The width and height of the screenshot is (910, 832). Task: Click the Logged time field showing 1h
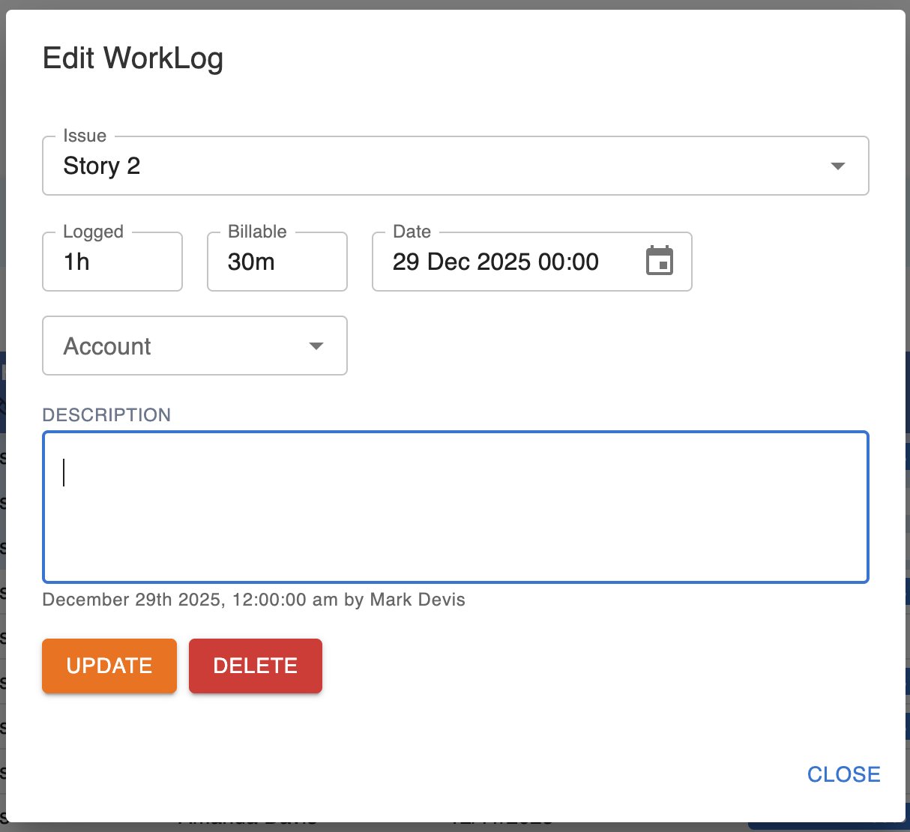coord(112,262)
